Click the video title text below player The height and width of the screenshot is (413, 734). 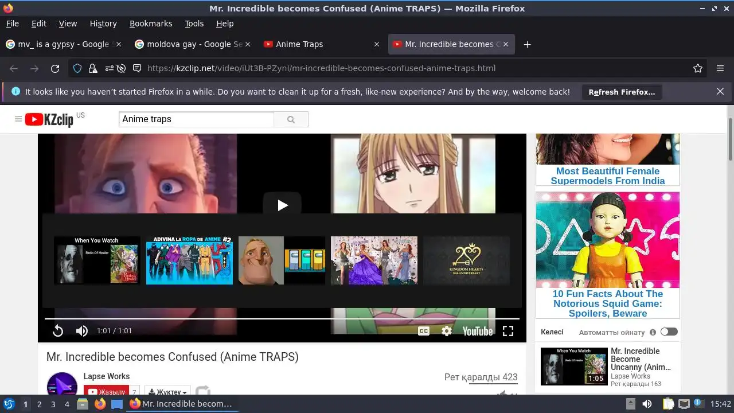point(173,357)
